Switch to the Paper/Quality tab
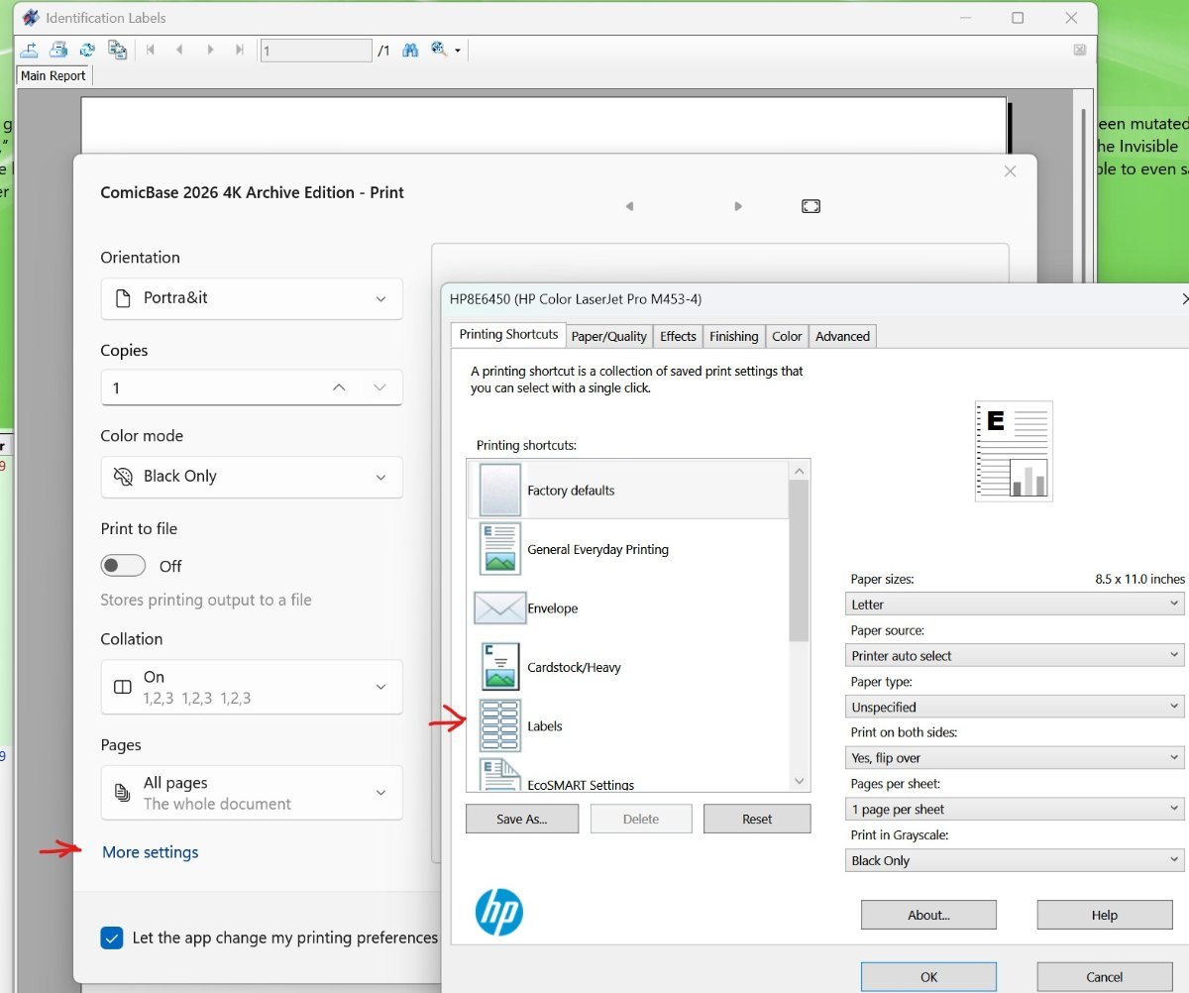The image size is (1189, 993). click(x=608, y=337)
